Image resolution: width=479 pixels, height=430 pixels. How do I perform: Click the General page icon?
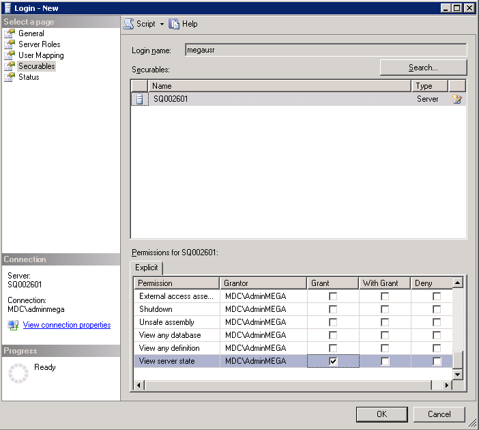[x=10, y=33]
